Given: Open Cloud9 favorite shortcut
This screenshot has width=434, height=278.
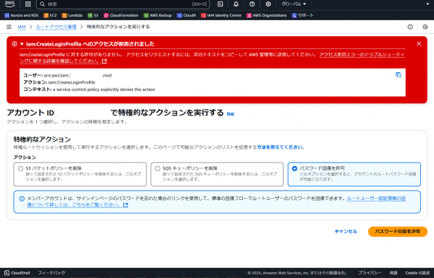Looking at the screenshot, I should pos(187,15).
